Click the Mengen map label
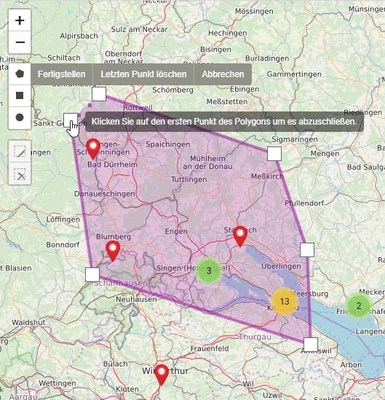 (x=325, y=154)
